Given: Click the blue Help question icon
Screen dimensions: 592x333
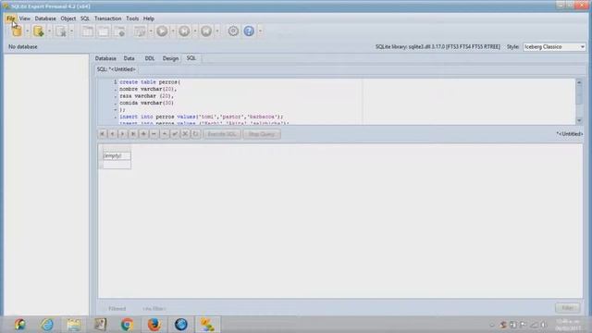Looking at the screenshot, I should pos(249,31).
